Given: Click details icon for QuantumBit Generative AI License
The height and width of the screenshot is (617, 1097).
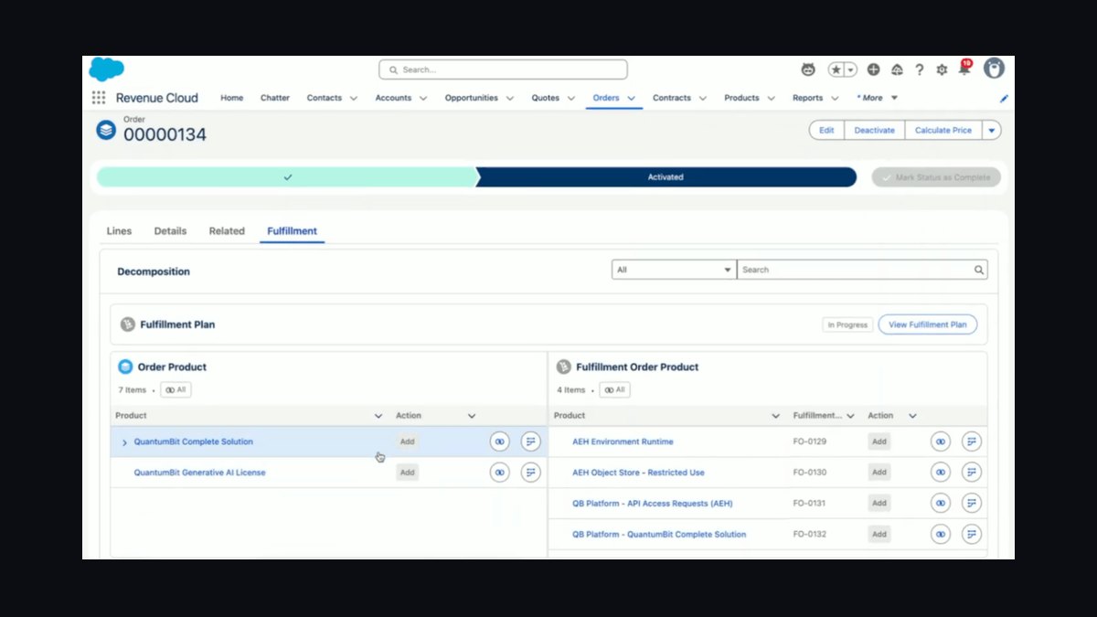Looking at the screenshot, I should click(x=531, y=473).
